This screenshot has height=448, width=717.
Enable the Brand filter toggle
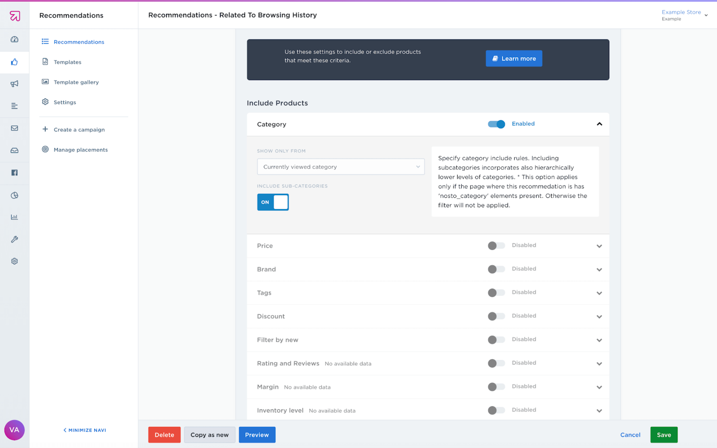pyautogui.click(x=496, y=269)
